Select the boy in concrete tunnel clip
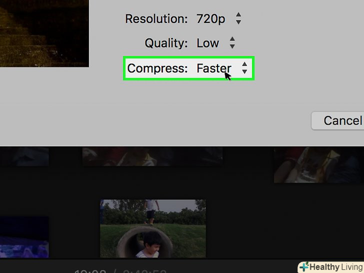Screen dimensions: 364x273 point(153,228)
